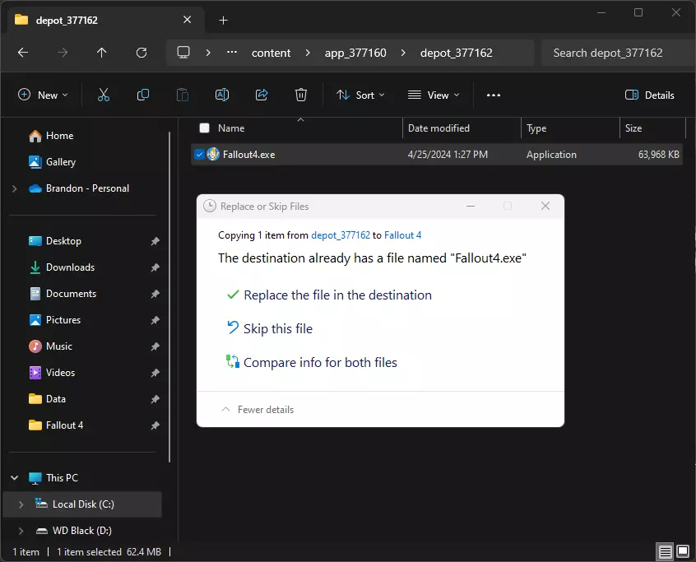
Task: Open the Downloads folder in sidebar
Action: [x=70, y=267]
